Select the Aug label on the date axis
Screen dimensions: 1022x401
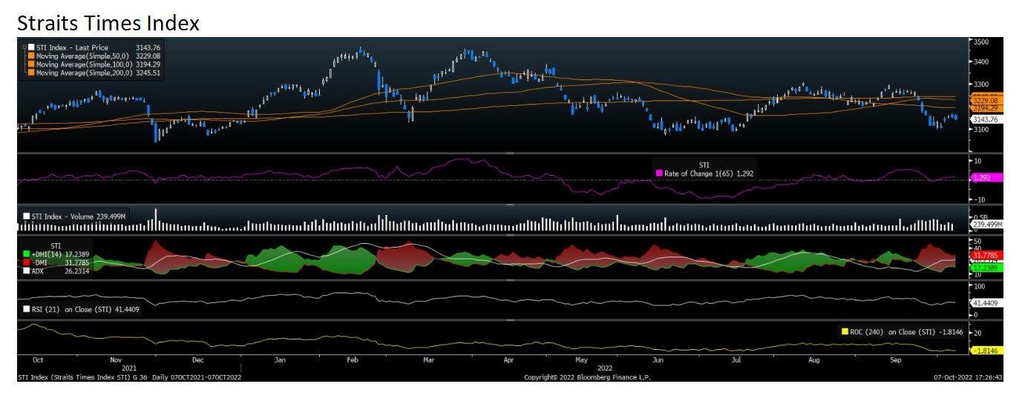(813, 360)
